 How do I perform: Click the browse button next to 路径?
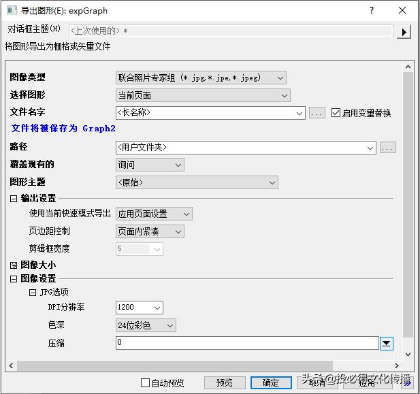pyautogui.click(x=387, y=148)
